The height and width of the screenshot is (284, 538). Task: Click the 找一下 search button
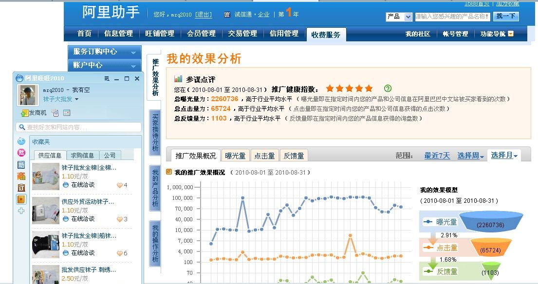(506, 16)
